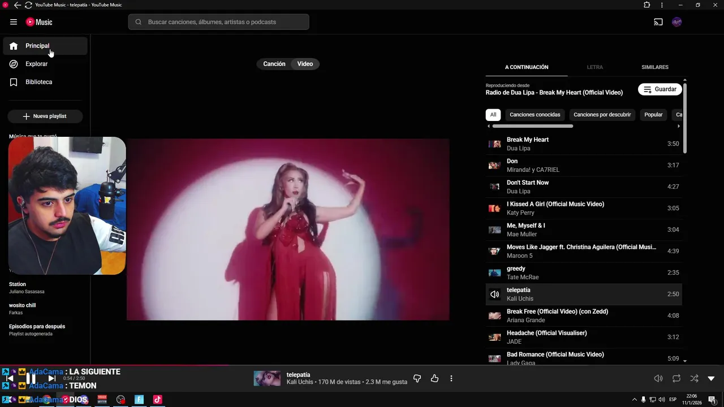Select the All filter chip
This screenshot has width=724, height=407.
tap(493, 115)
